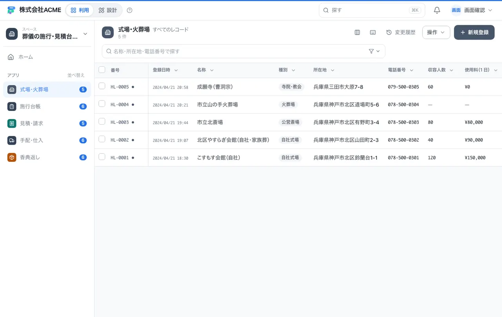502x317 pixels.
Task: Click the ¥150,000 fee cell
Action: 475,158
